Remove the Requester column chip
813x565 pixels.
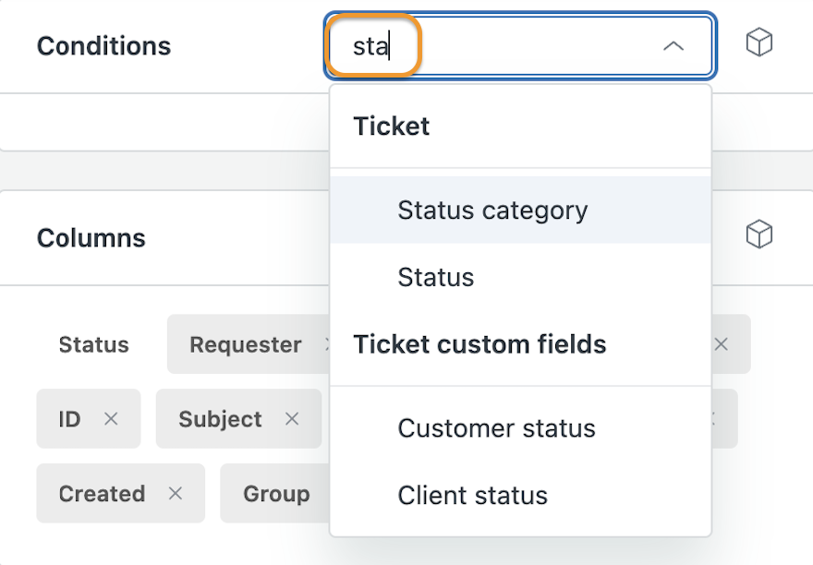[327, 343]
